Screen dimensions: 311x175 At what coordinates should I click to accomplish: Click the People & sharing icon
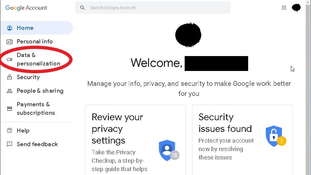(10, 91)
